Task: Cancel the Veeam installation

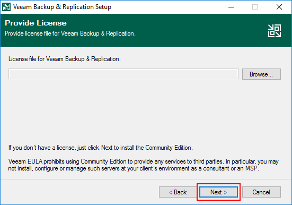Action: point(261,192)
